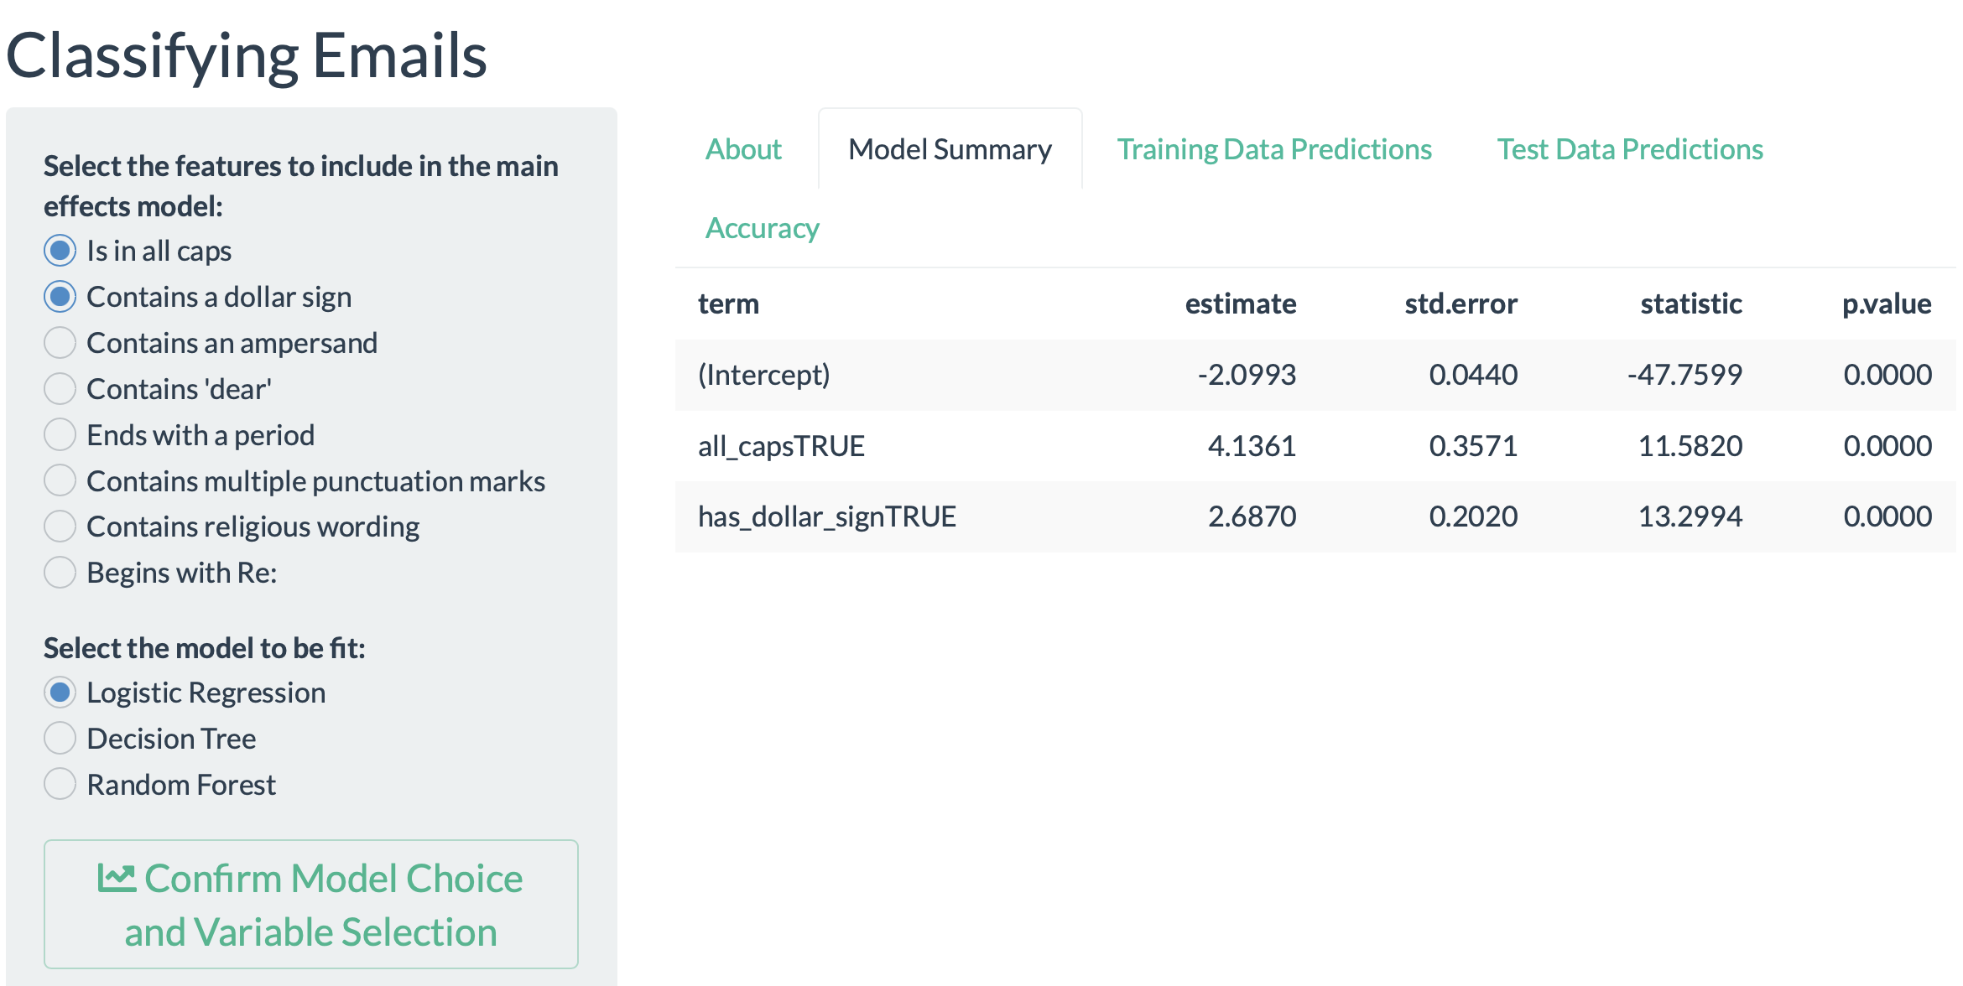Open the About tab
This screenshot has width=1963, height=986.
pyautogui.click(x=743, y=149)
